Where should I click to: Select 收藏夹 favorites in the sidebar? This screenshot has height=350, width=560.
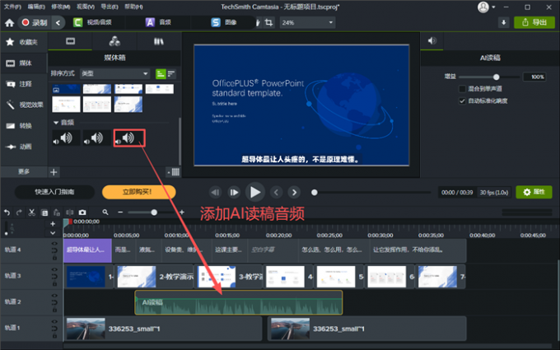[22, 42]
